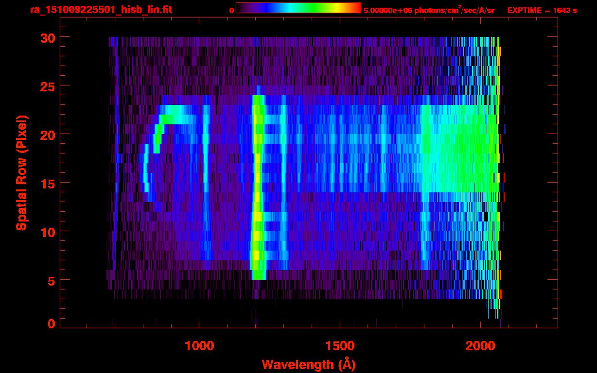
Task: Click the x-axis tick label 1000
Action: click(199, 346)
